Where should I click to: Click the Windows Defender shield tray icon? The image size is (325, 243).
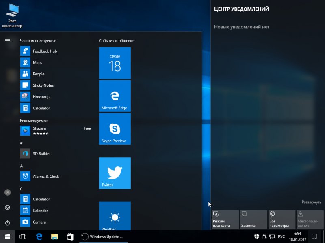tap(257, 237)
